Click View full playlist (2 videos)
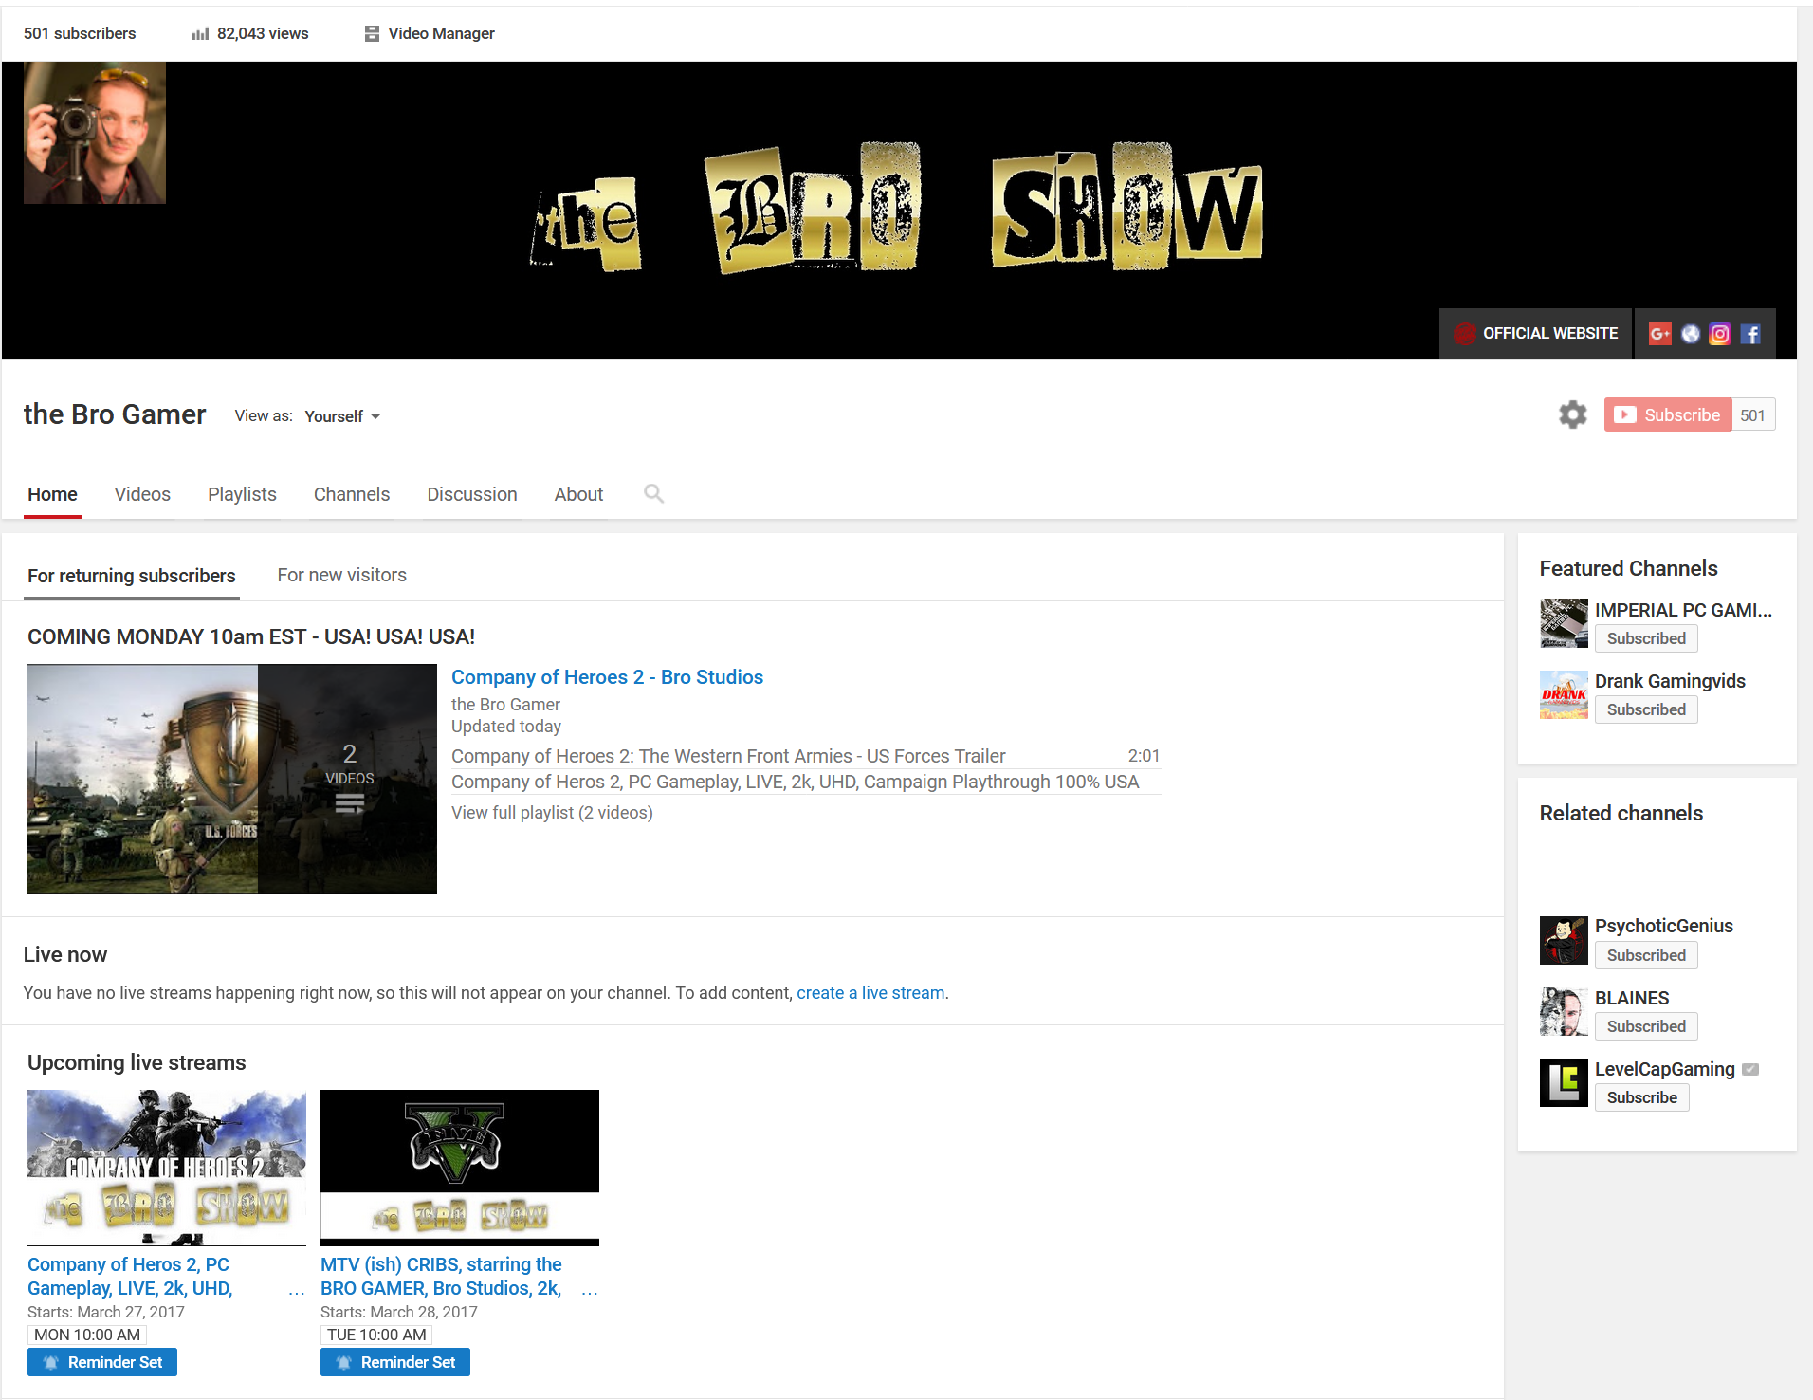 552,813
